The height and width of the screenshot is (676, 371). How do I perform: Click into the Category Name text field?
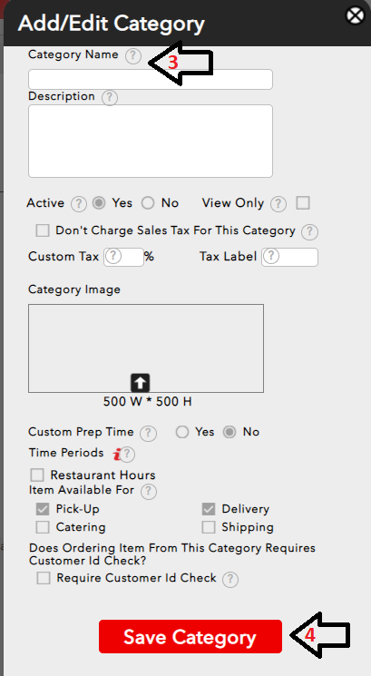pyautogui.click(x=151, y=79)
